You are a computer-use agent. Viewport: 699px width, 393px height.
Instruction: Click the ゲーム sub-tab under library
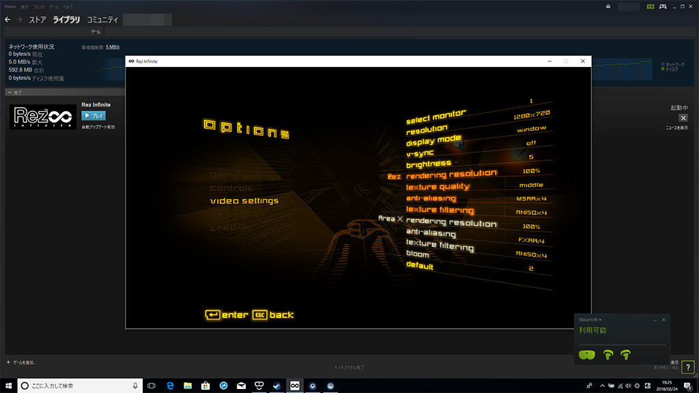(x=96, y=31)
